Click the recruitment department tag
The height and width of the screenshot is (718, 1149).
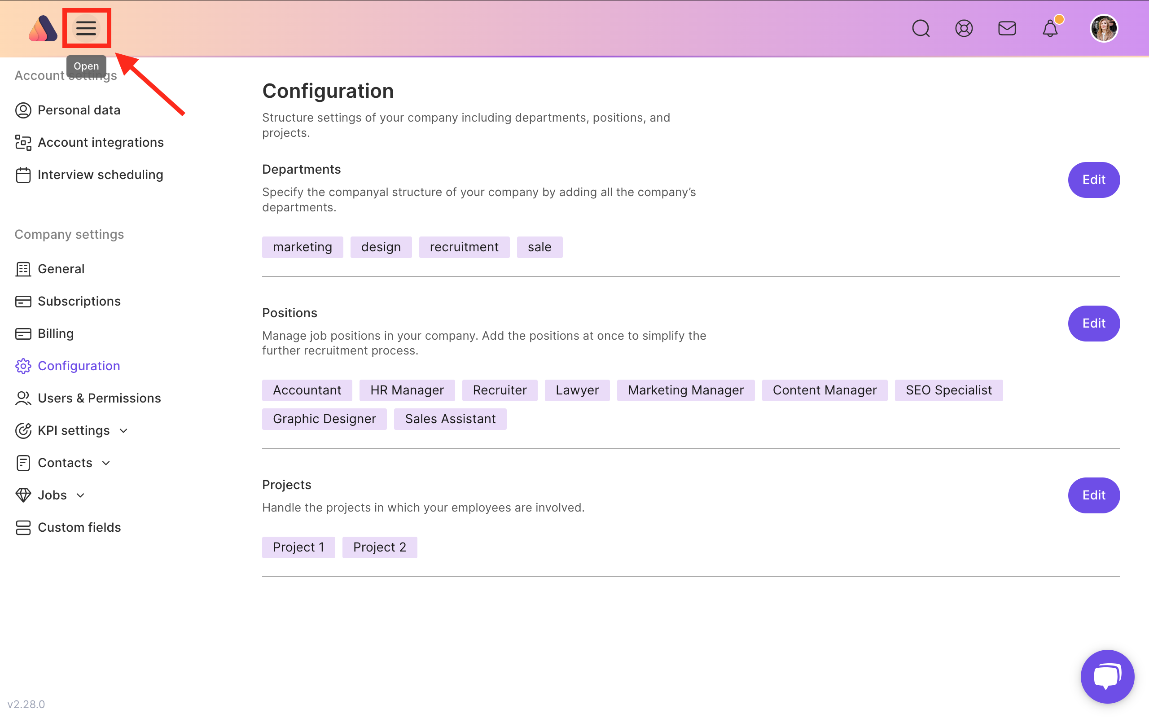(x=464, y=247)
